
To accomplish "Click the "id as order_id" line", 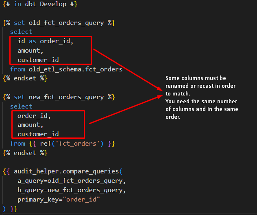I will (45, 41).
